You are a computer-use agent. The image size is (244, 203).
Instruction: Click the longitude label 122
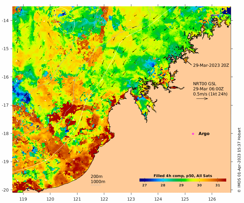click(104, 199)
